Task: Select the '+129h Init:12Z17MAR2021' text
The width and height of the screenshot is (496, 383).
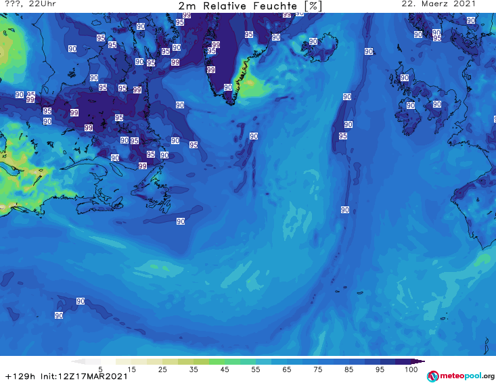Action: point(66,376)
